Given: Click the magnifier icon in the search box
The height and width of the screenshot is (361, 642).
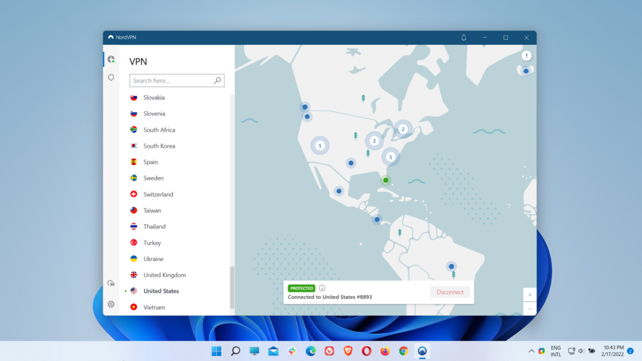Looking at the screenshot, I should coord(218,81).
